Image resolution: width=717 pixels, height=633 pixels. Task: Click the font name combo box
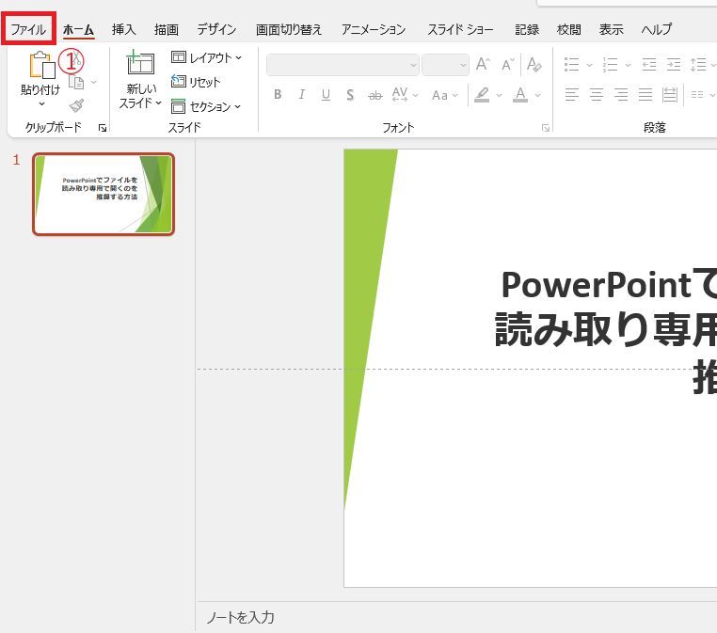click(343, 65)
